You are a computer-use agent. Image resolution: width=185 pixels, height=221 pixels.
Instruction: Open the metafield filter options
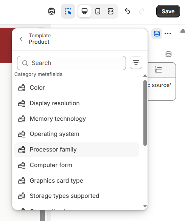pos(136,63)
